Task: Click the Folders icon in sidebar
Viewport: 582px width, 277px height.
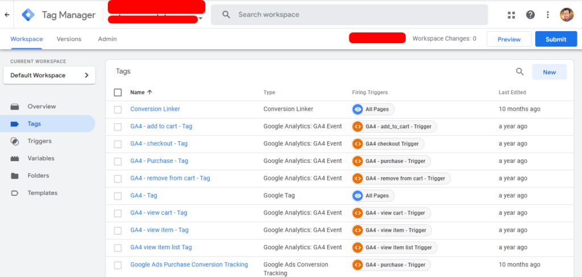Action: click(15, 176)
